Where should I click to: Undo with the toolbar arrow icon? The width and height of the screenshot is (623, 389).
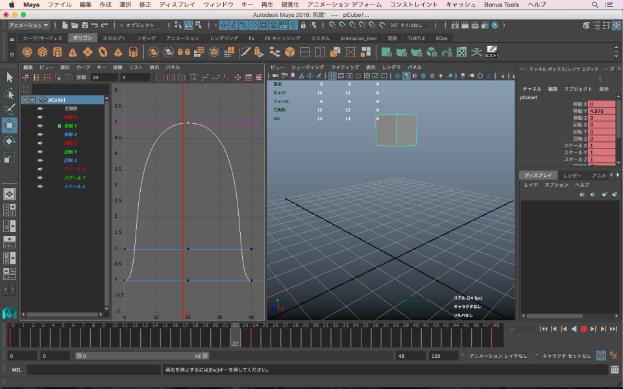click(95, 25)
